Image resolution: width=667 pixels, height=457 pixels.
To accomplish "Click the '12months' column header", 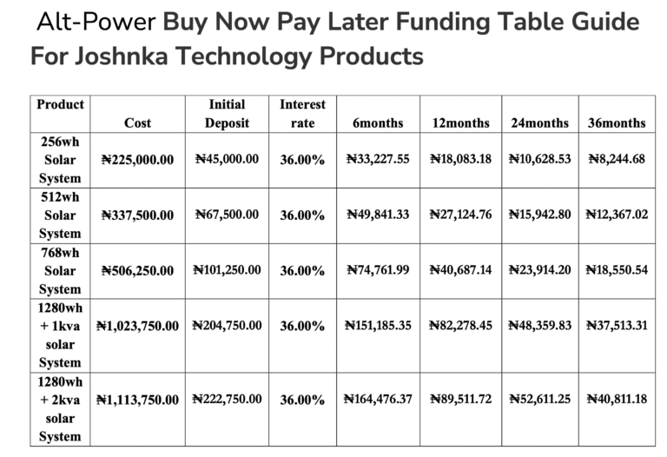I will (x=460, y=123).
